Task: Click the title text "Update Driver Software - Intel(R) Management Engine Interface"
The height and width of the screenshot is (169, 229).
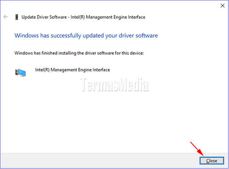Action: [x=83, y=17]
